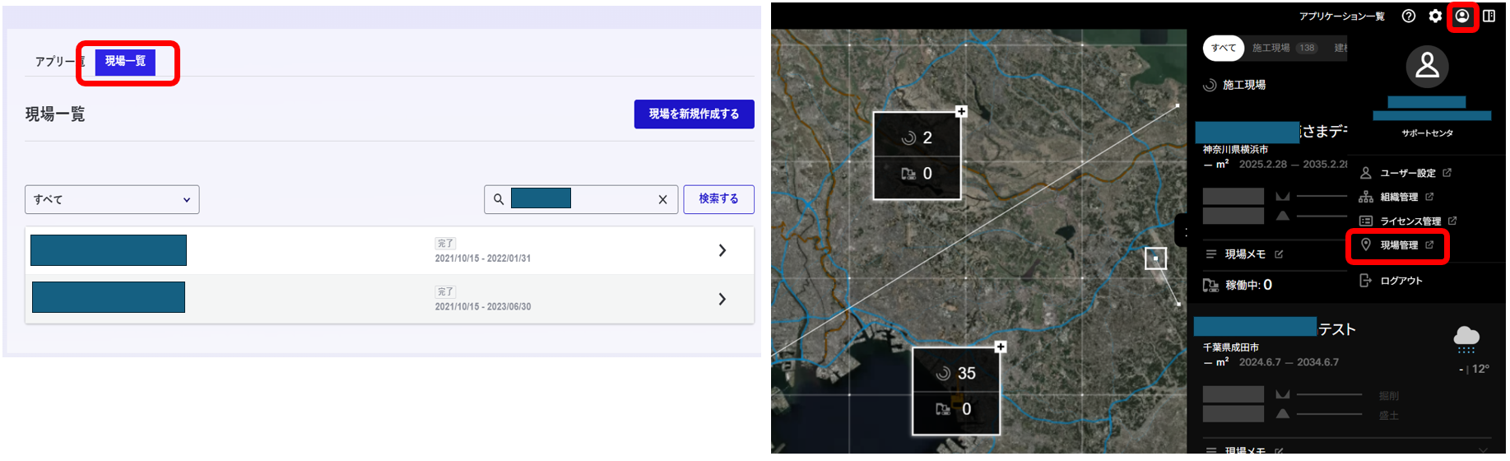1510x461 pixels.
Task: Open 現場管理 from the user menu
Action: tap(1398, 245)
